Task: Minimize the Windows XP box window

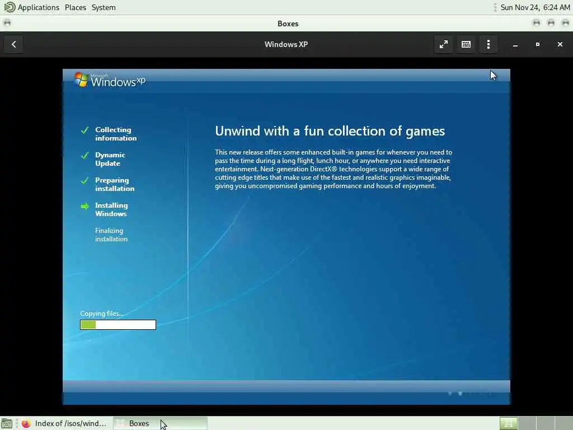Action: point(515,45)
